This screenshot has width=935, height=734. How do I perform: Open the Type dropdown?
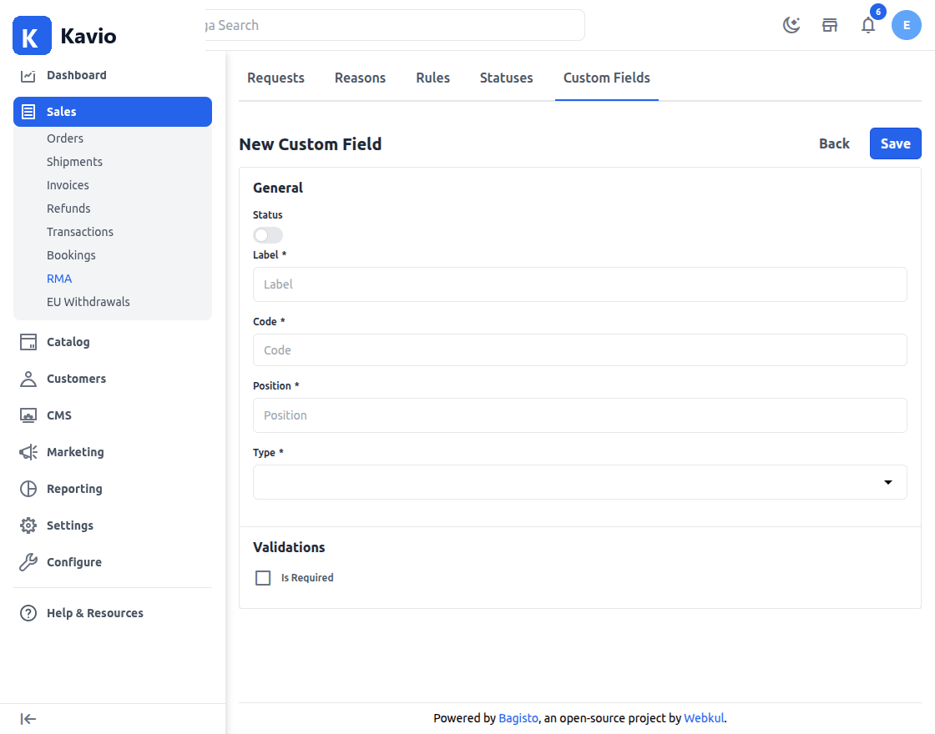[579, 482]
